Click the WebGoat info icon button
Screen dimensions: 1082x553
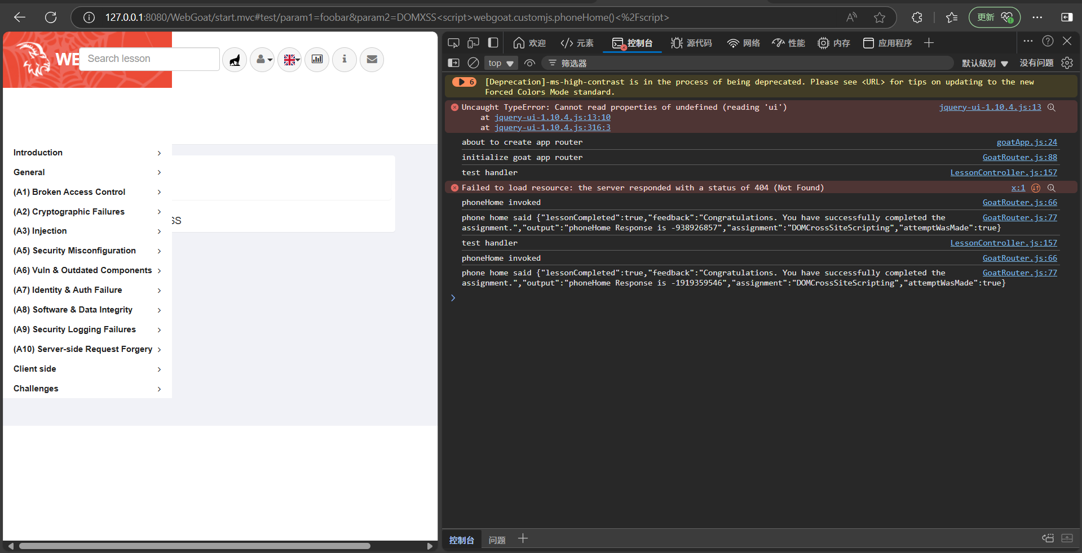point(345,59)
